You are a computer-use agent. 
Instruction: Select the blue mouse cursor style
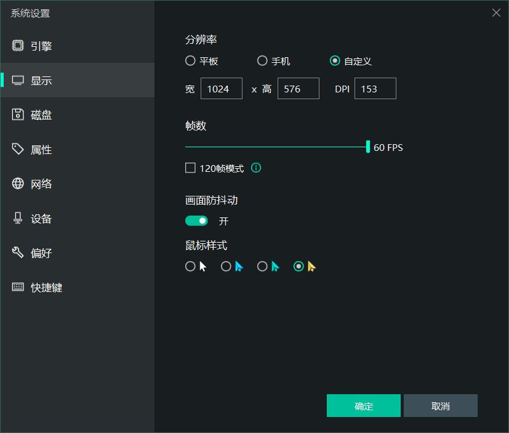click(226, 266)
